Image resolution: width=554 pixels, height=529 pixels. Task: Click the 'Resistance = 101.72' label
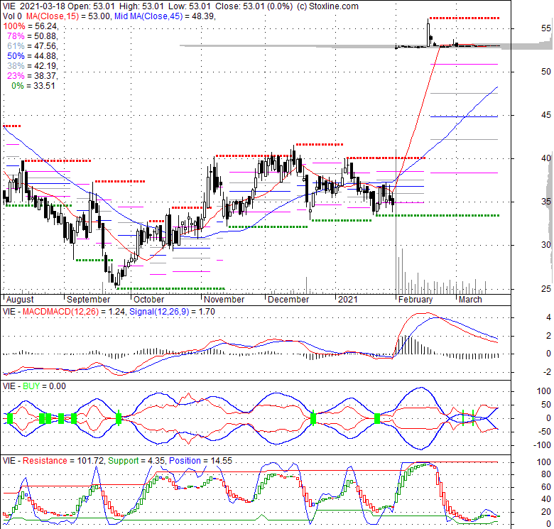[63, 461]
